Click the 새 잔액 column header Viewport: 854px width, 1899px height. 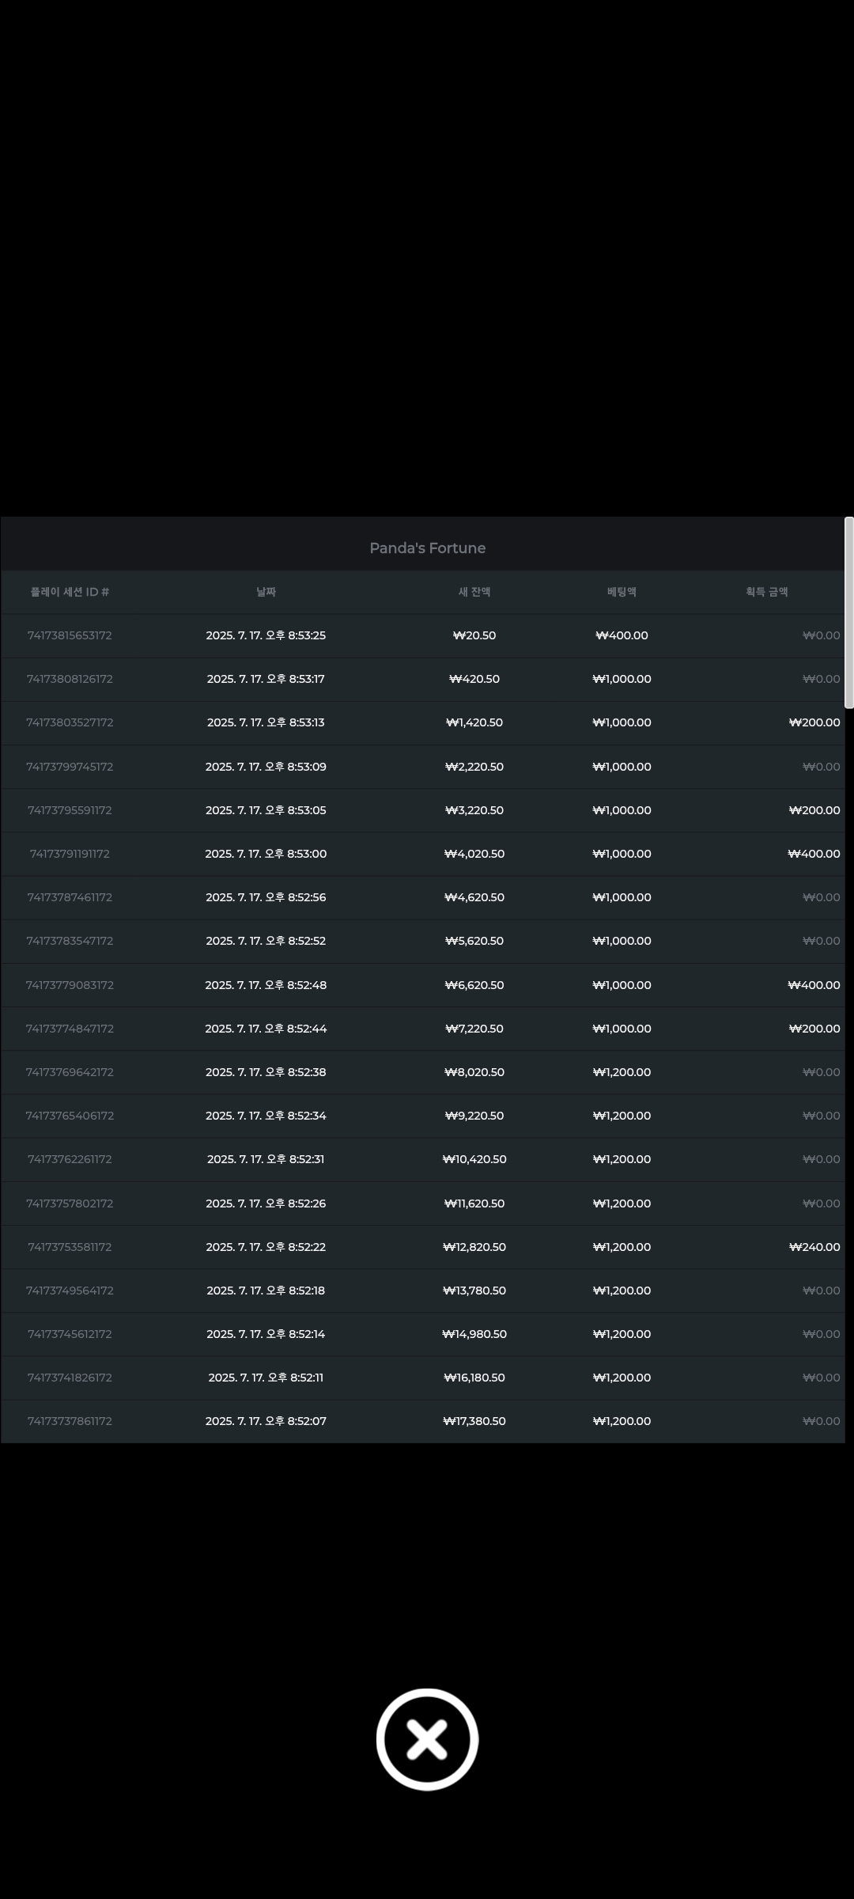click(x=474, y=592)
